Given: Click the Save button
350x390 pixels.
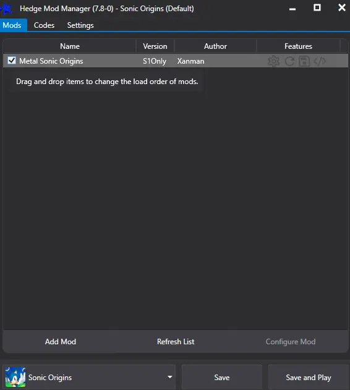Looking at the screenshot, I should (222, 377).
